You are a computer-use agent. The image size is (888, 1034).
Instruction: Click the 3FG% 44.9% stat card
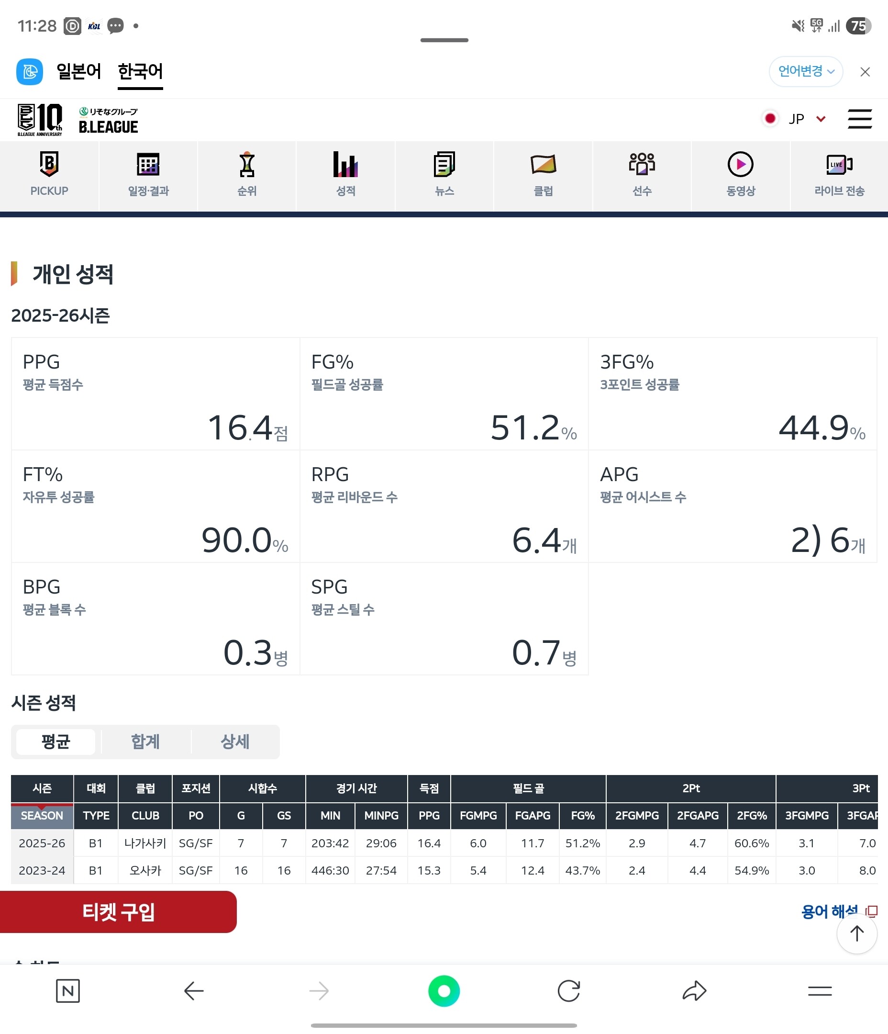(733, 394)
